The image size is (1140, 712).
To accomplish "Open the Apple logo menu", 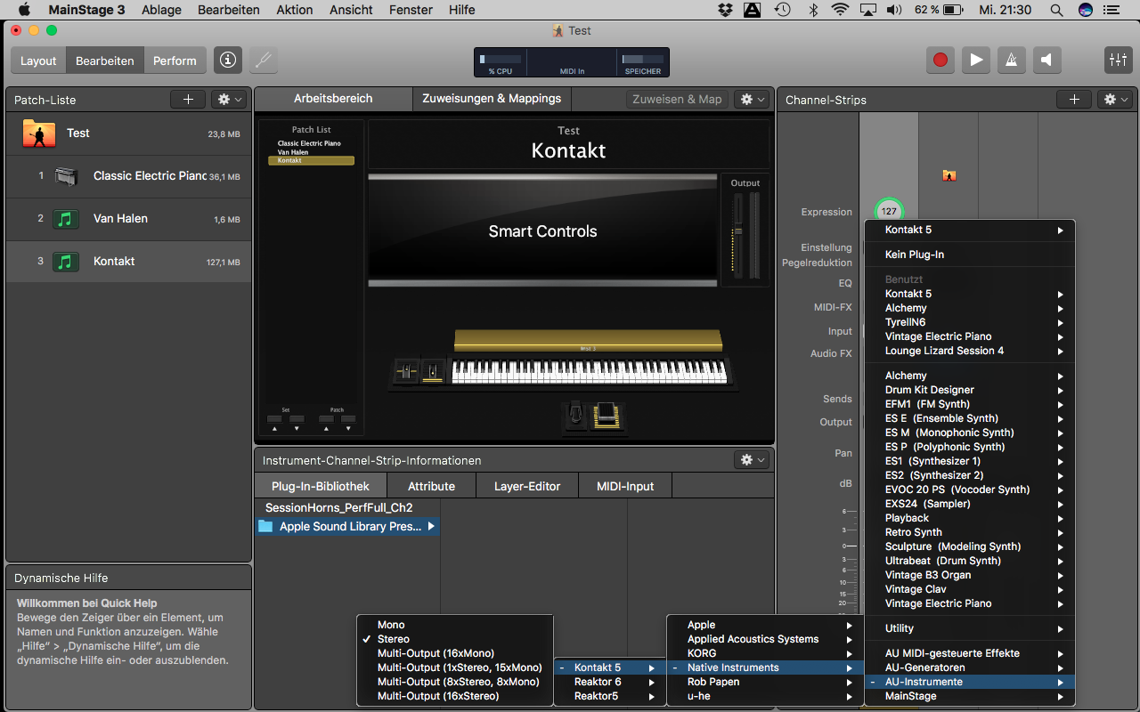I will [25, 10].
